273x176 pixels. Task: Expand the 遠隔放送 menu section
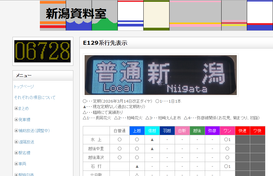16,142
